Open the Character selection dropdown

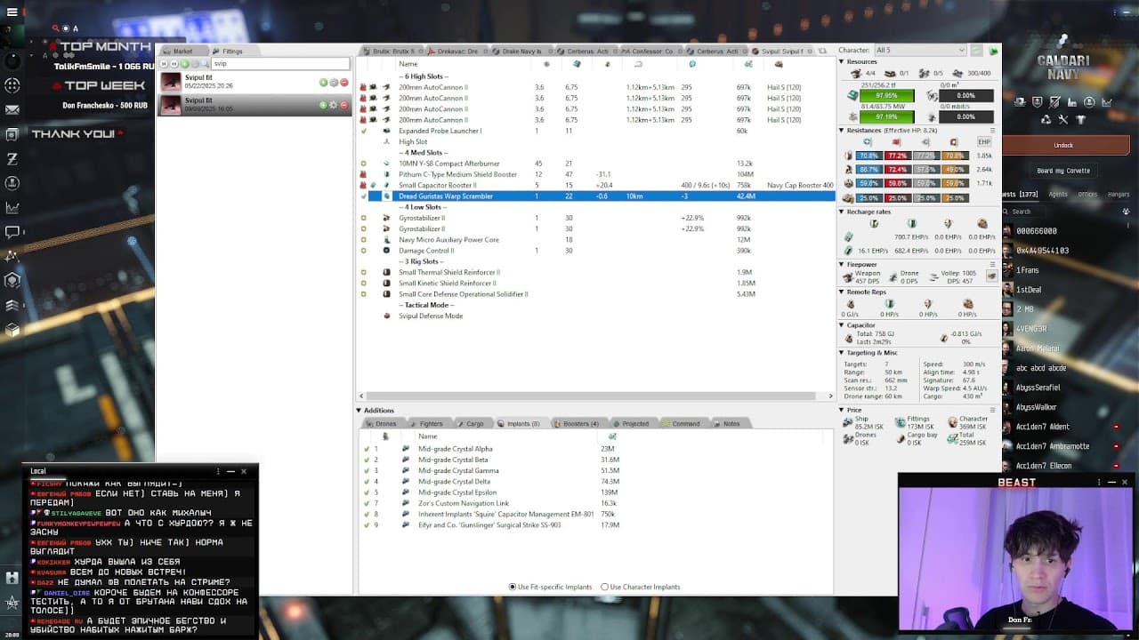pos(920,51)
